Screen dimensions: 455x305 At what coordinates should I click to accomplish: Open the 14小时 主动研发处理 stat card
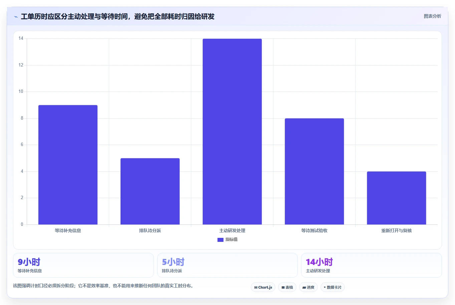(371, 265)
